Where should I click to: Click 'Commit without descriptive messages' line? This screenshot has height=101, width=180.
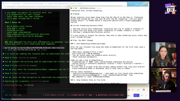pos(24,36)
